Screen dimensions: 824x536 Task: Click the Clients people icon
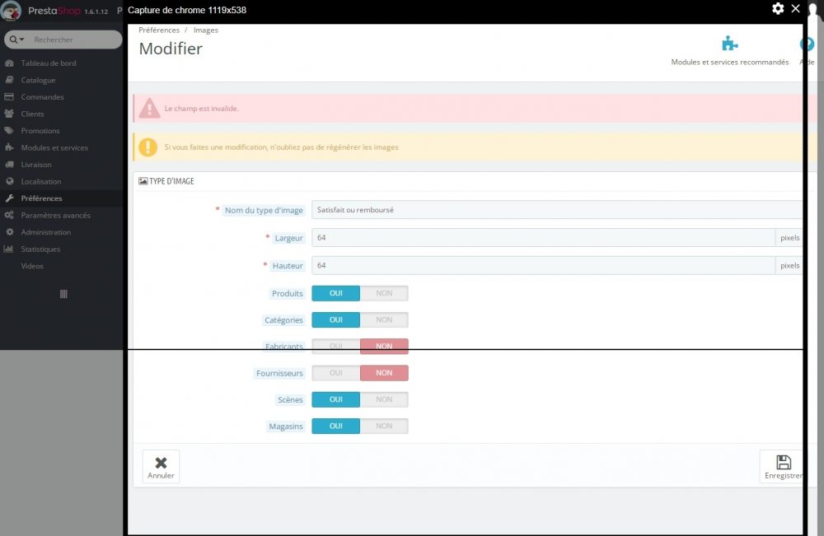coord(9,114)
